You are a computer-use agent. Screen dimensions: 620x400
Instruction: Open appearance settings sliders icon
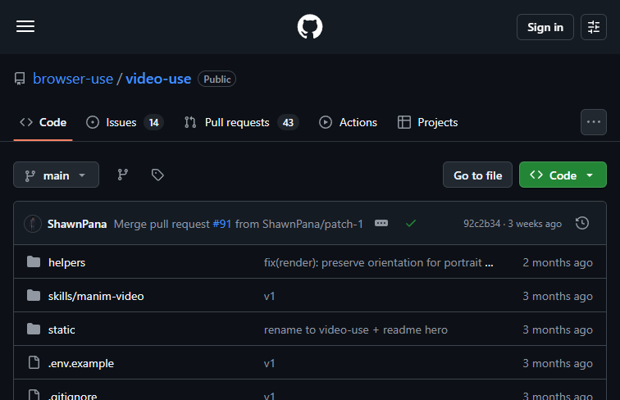[594, 27]
